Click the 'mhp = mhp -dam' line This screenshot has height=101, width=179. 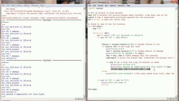[132, 56]
